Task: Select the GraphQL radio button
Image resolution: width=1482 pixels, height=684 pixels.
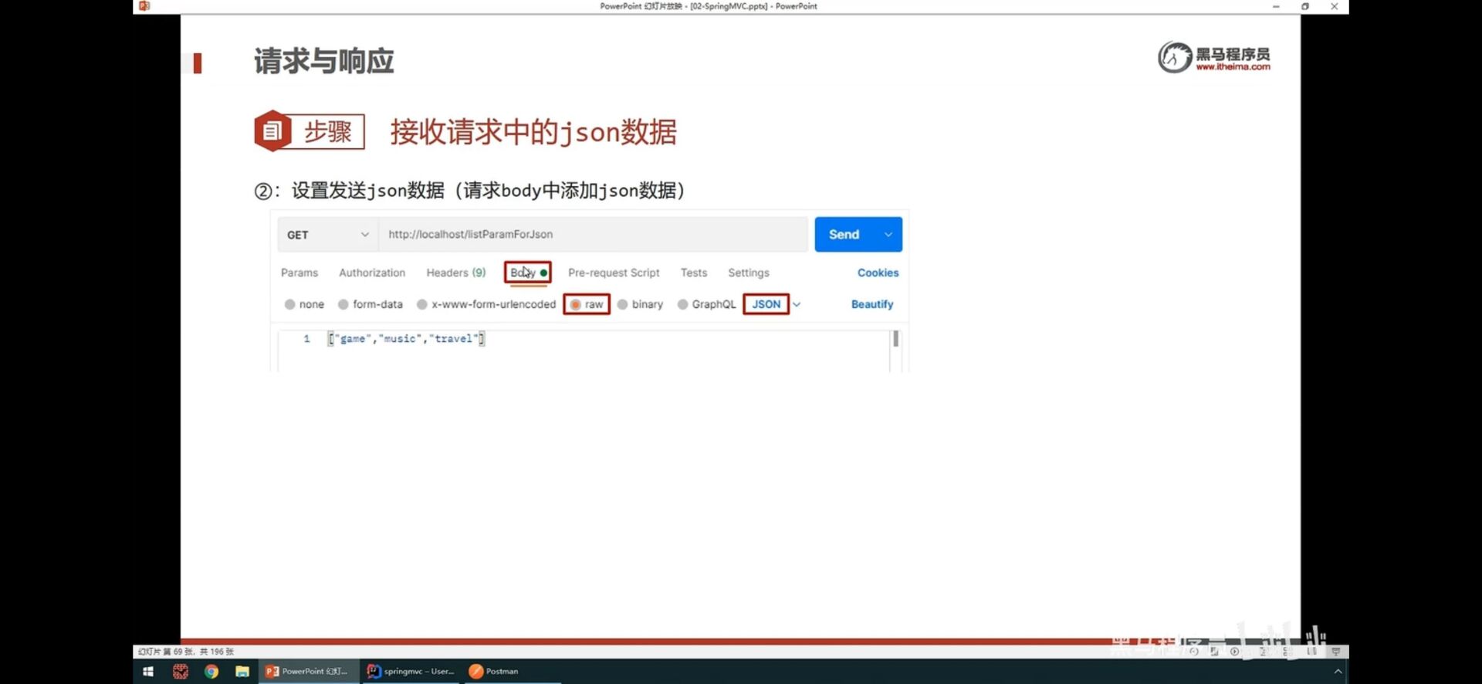Action: pos(683,304)
